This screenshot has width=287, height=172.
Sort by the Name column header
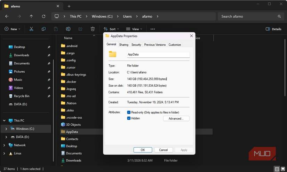tap(68, 38)
